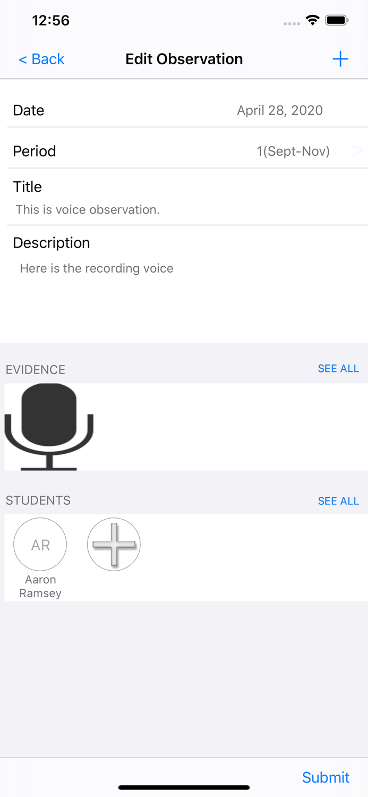Tap the add student plus circle
The height and width of the screenshot is (797, 368).
[114, 545]
